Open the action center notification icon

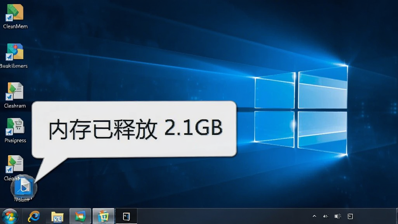tap(350, 216)
